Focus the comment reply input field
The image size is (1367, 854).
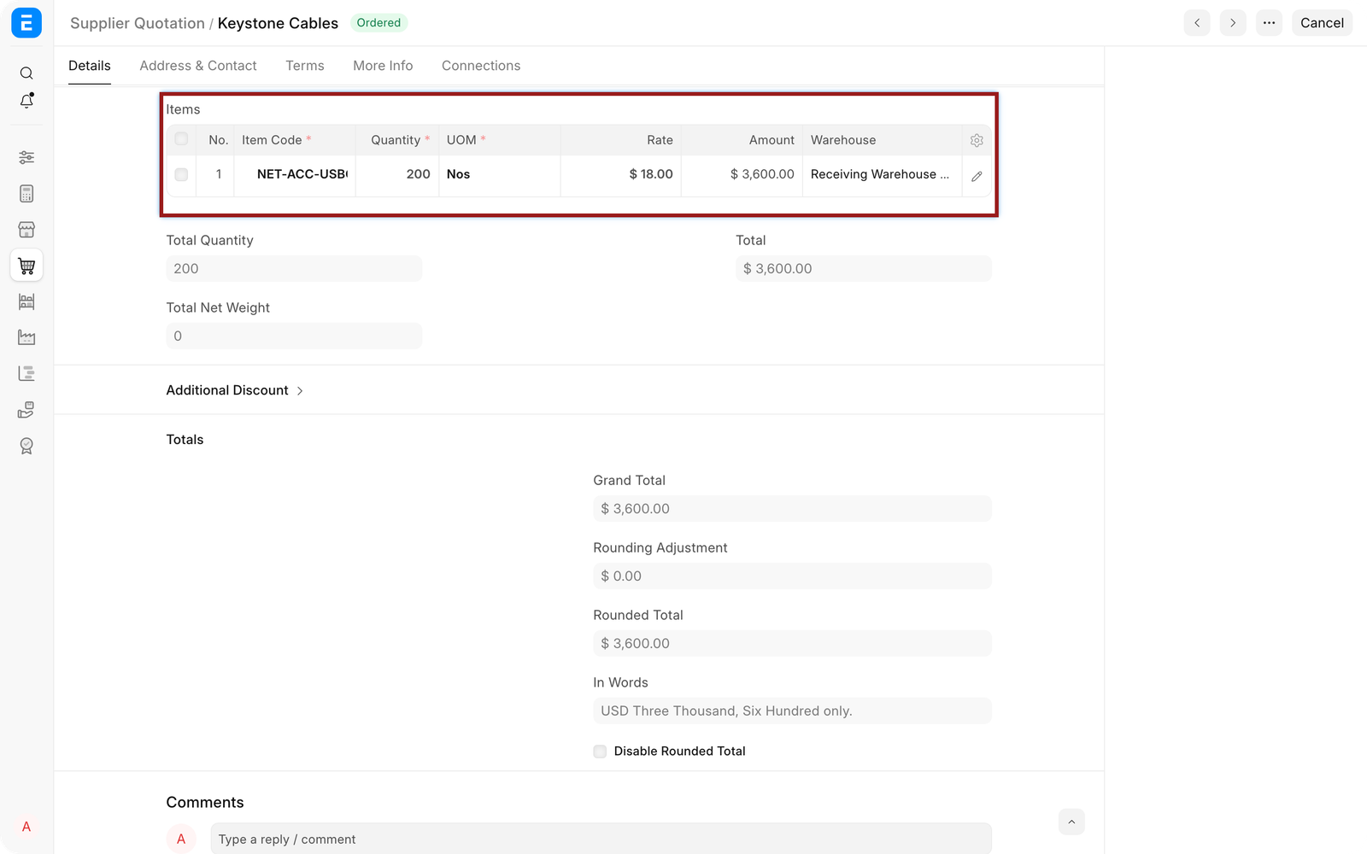(601, 839)
